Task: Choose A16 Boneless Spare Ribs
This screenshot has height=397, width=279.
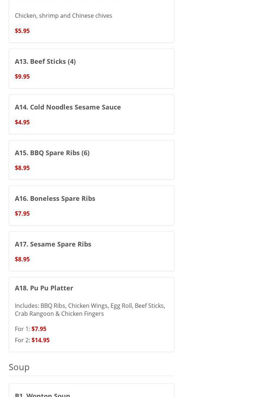Action: point(55,198)
